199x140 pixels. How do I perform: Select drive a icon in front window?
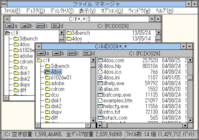[x=41, y=53]
